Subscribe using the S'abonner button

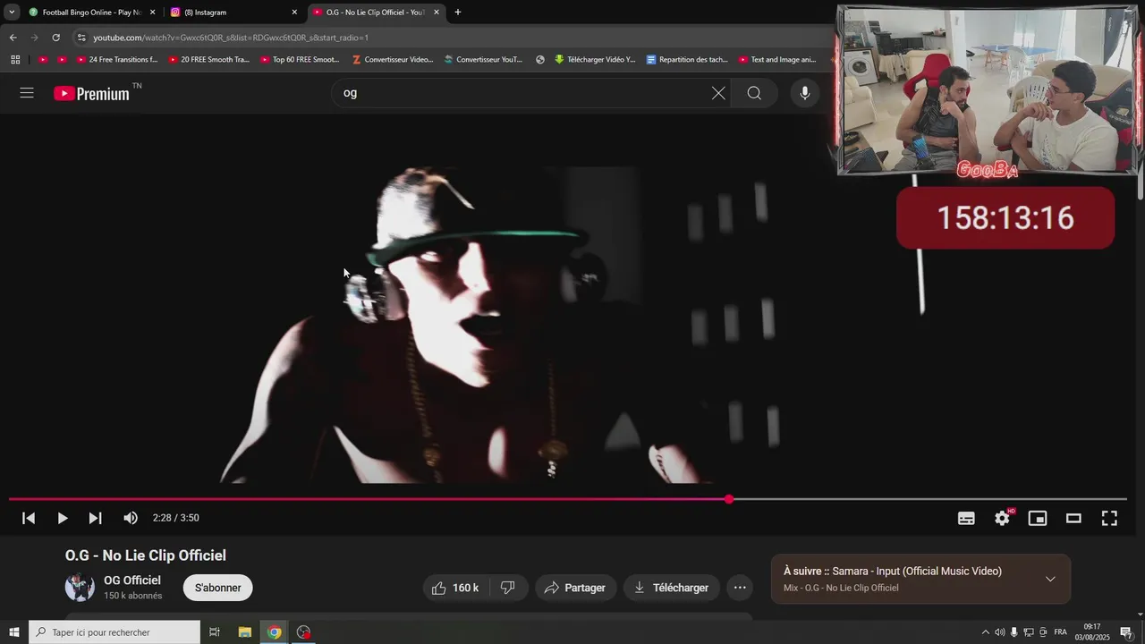(x=218, y=588)
